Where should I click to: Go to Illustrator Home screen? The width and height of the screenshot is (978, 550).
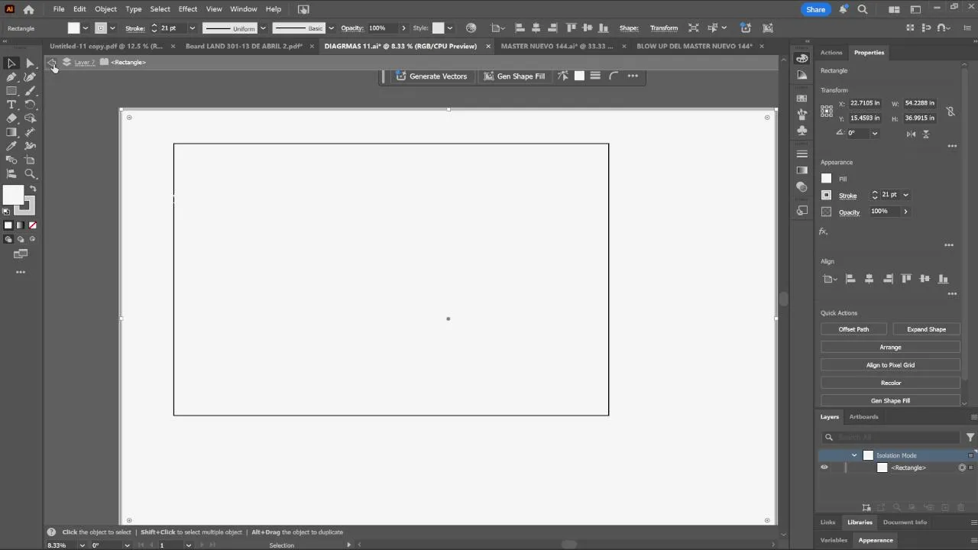[28, 9]
